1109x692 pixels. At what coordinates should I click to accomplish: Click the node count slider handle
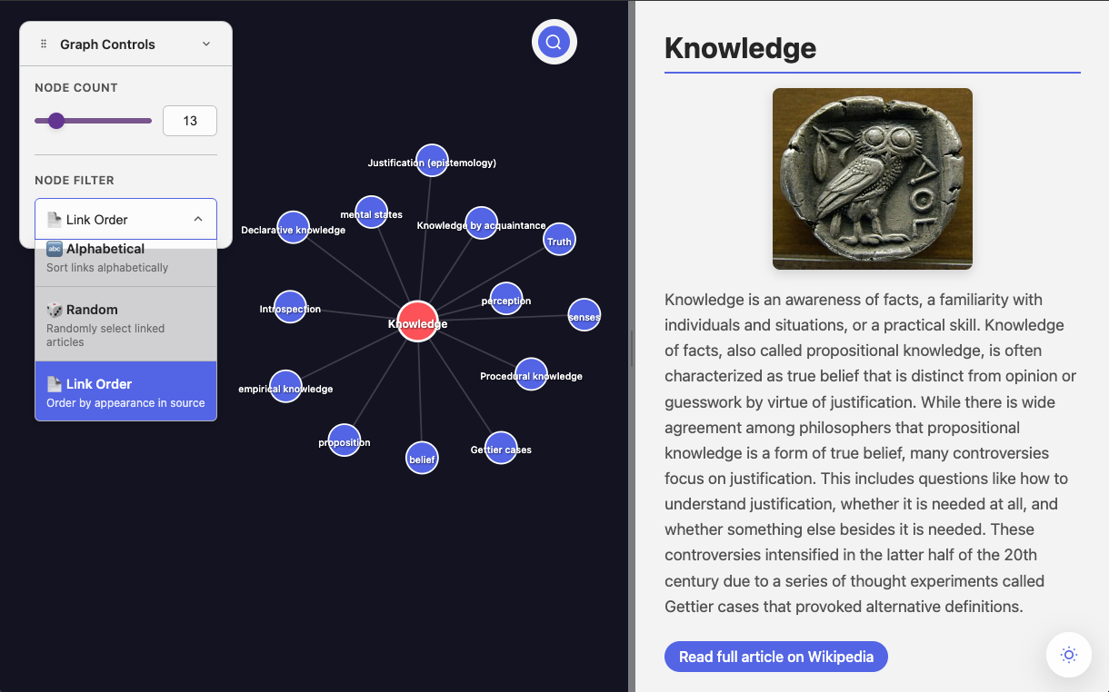tap(56, 121)
